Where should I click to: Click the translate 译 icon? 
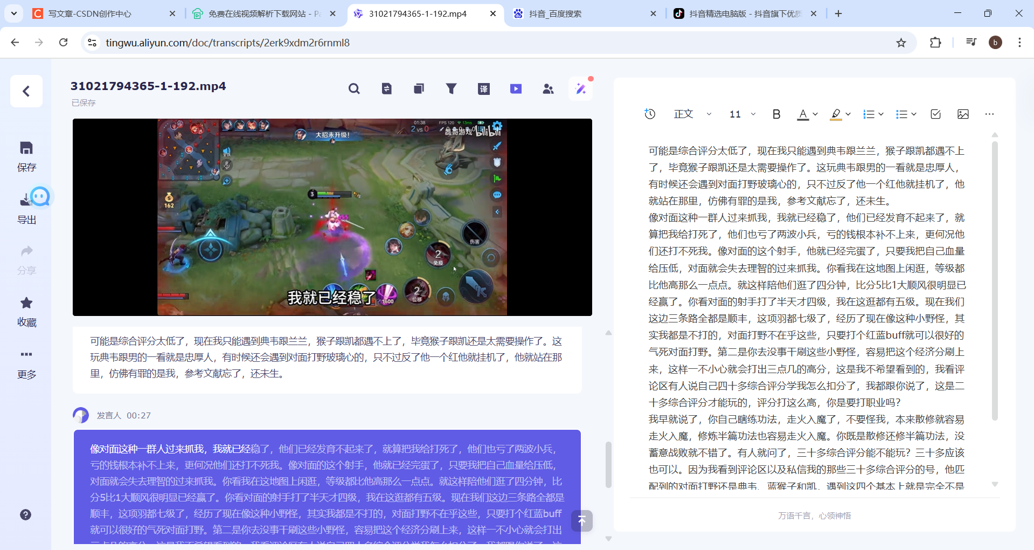click(x=484, y=89)
